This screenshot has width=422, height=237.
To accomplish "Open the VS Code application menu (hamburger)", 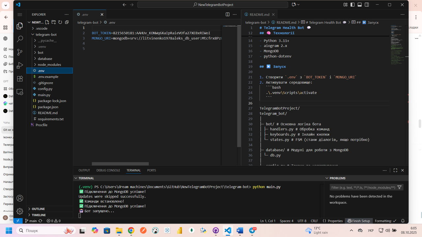I will [20, 14].
